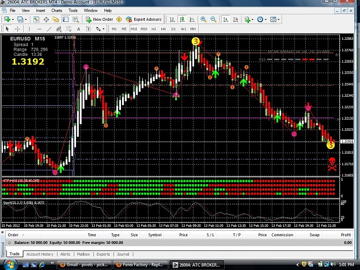The width and height of the screenshot is (360, 270).
Task: Open the templates icon
Action: click(x=273, y=20)
